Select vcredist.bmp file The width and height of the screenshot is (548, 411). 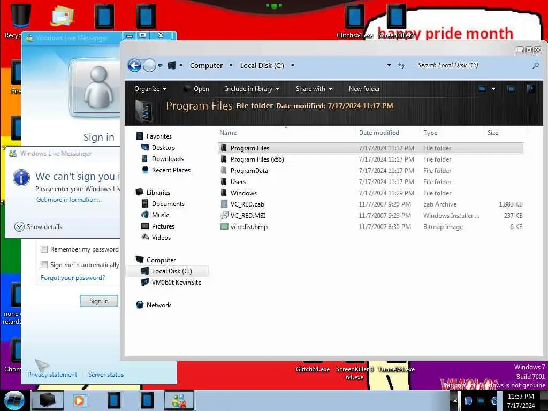tap(371, 226)
